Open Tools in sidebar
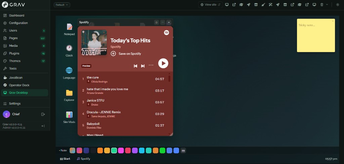This screenshot has height=164, width=344. tap(25, 68)
